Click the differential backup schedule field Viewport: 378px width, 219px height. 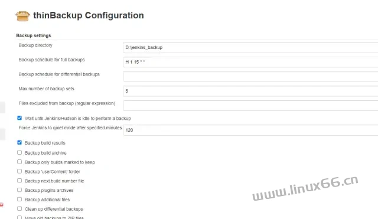click(x=250, y=77)
